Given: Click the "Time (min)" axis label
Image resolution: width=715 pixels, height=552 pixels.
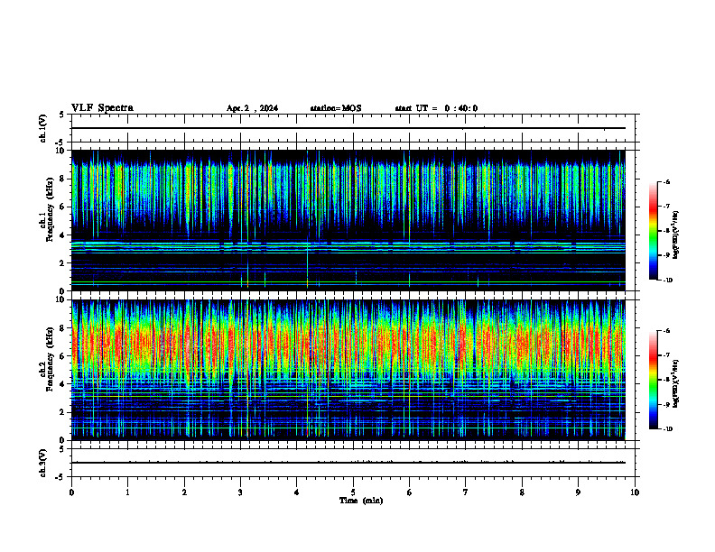Looking at the screenshot, I should click(x=361, y=501).
